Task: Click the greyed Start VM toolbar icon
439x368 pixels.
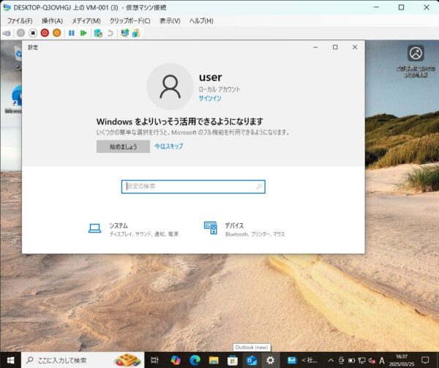Action: click(x=20, y=33)
